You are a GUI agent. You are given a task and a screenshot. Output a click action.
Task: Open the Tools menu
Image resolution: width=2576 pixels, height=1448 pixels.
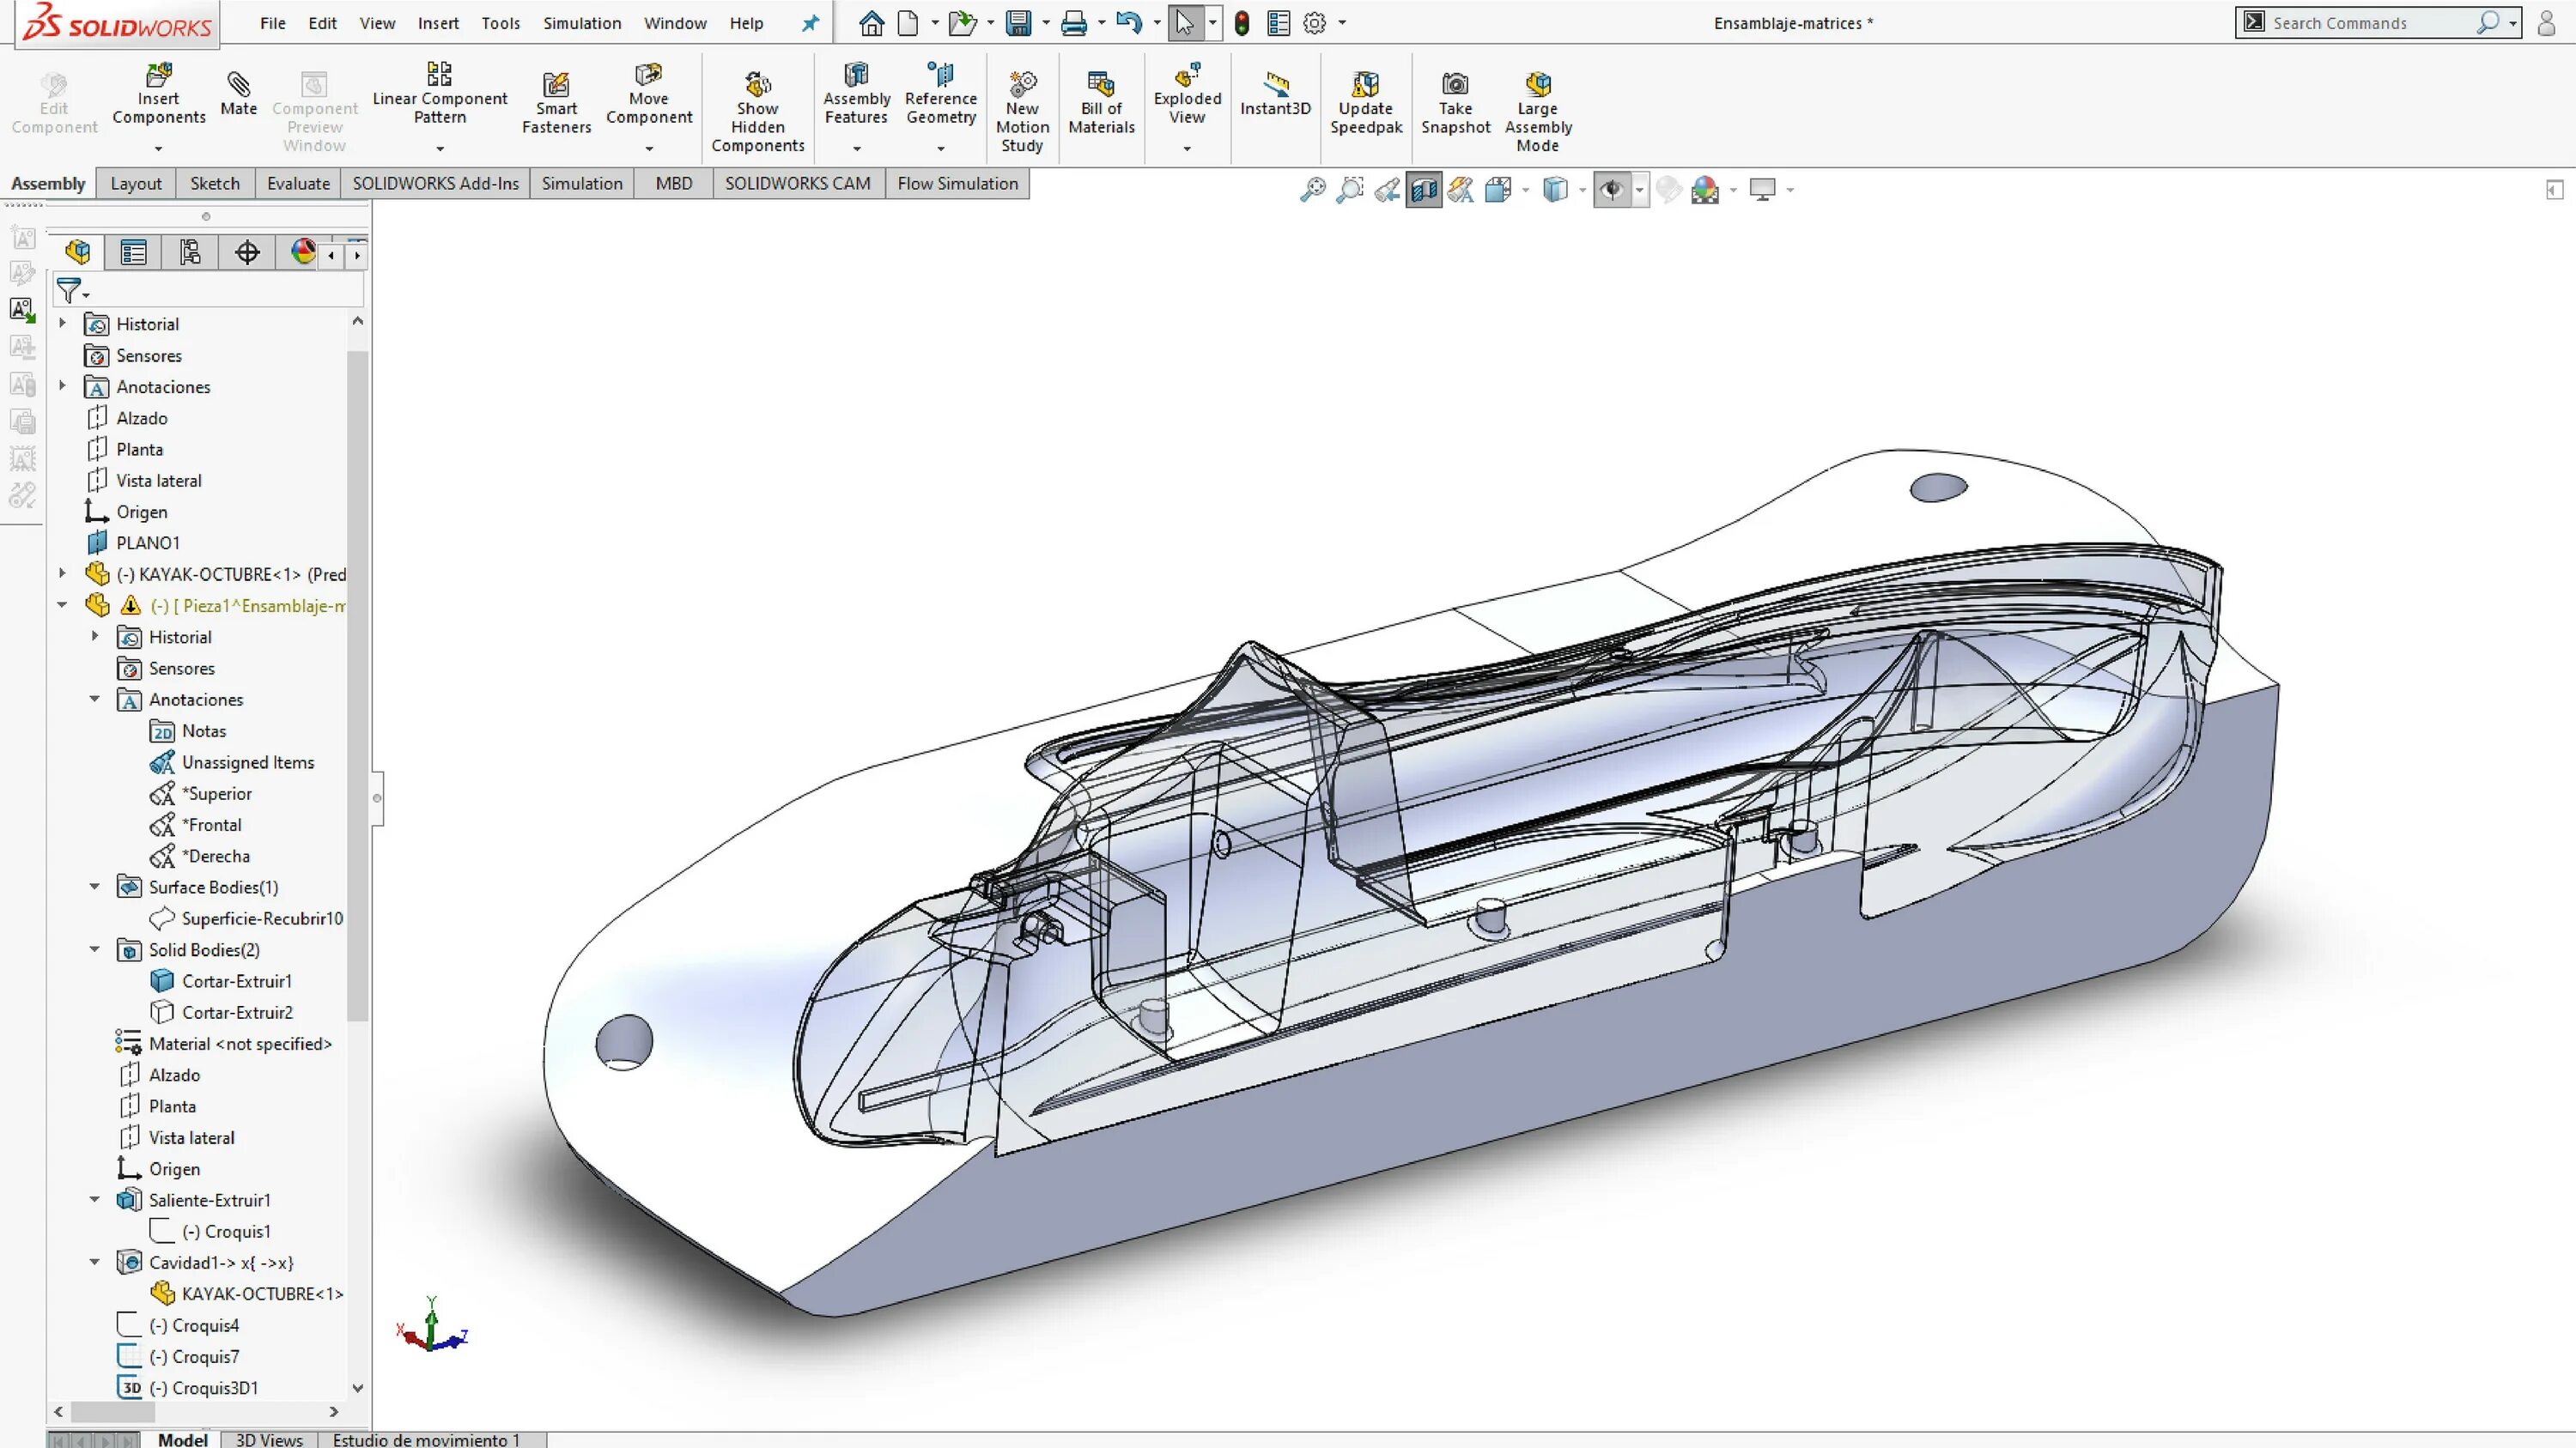point(500,23)
